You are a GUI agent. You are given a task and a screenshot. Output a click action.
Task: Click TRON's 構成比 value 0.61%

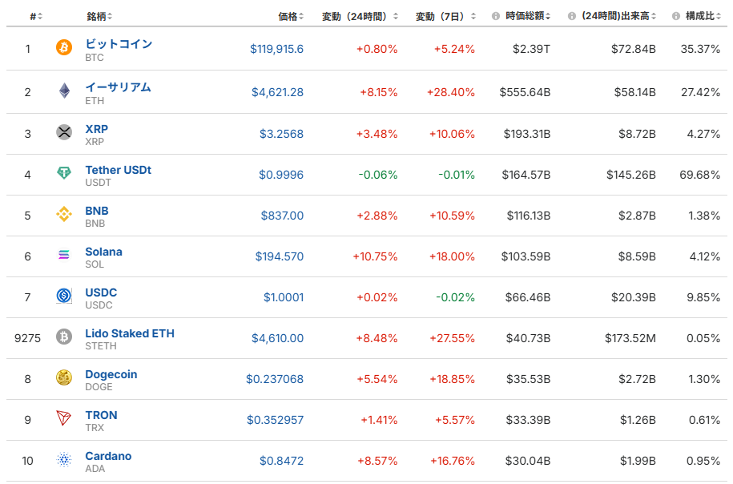pyautogui.click(x=704, y=420)
